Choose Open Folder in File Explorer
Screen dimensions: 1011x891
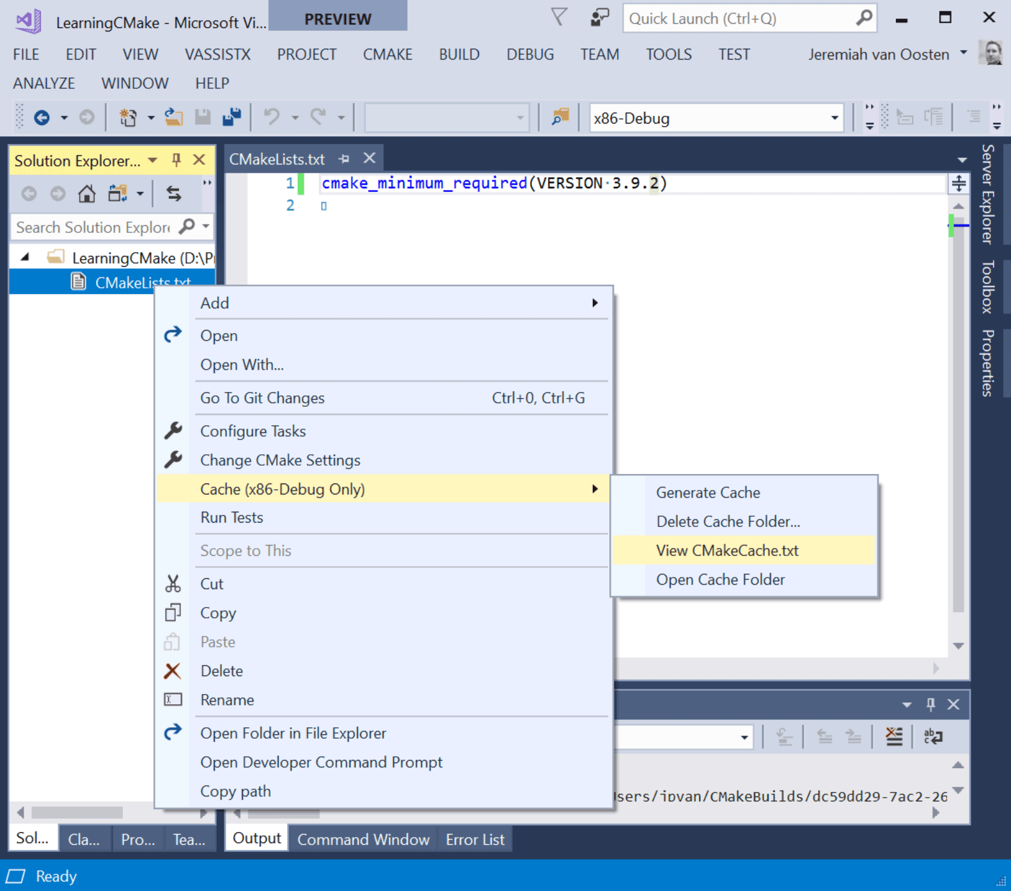[382, 733]
